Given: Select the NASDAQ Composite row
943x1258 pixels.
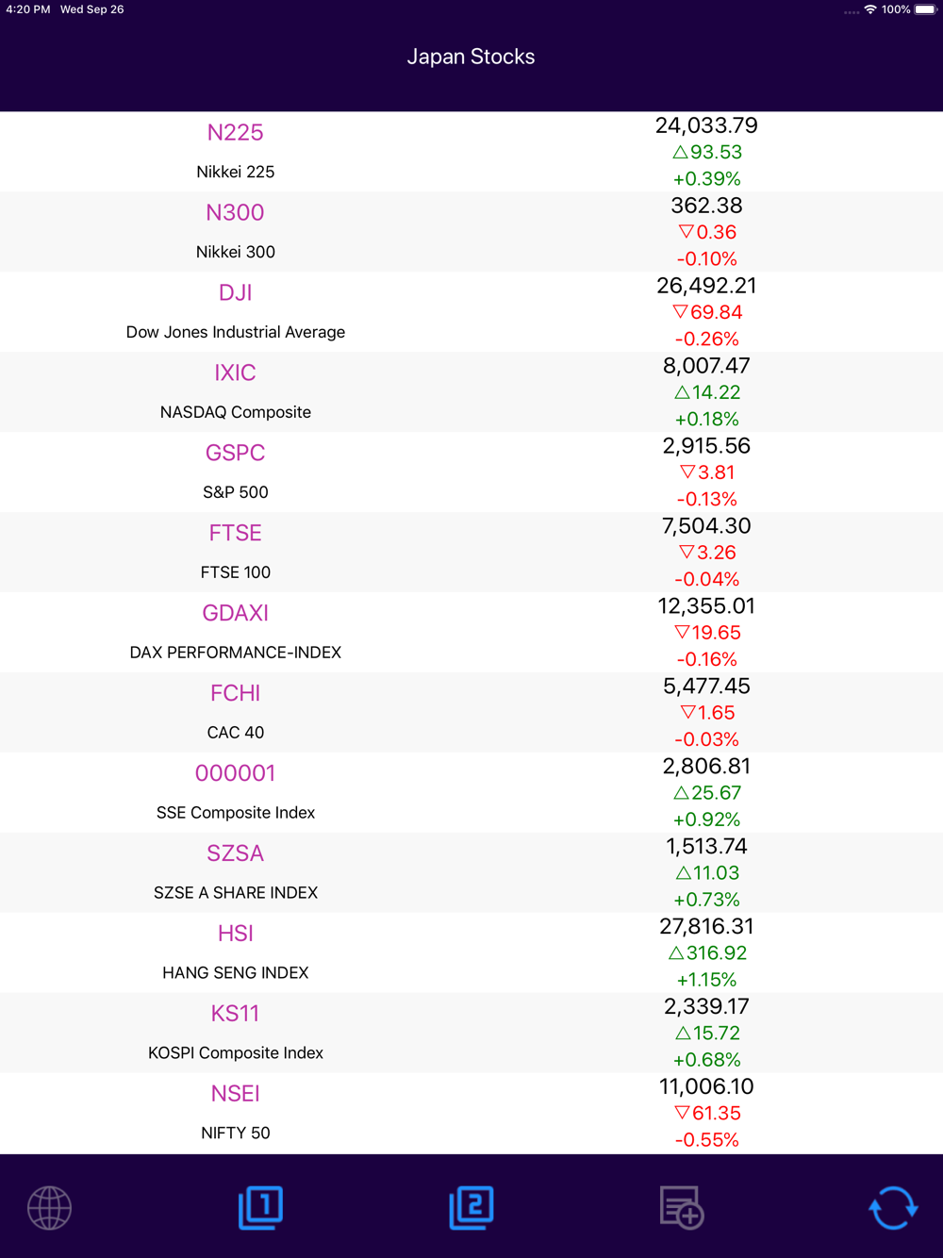Looking at the screenshot, I should point(471,392).
